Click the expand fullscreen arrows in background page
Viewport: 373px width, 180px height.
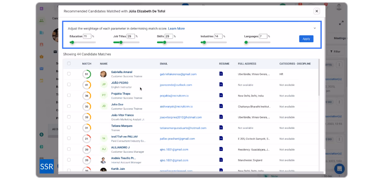tap(341, 23)
